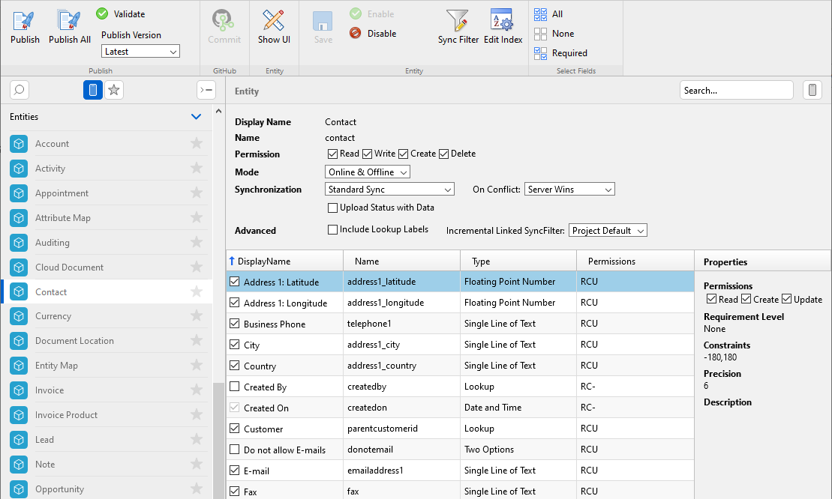832x499 pixels.
Task: Click the Disable entity icon
Action: 356,34
